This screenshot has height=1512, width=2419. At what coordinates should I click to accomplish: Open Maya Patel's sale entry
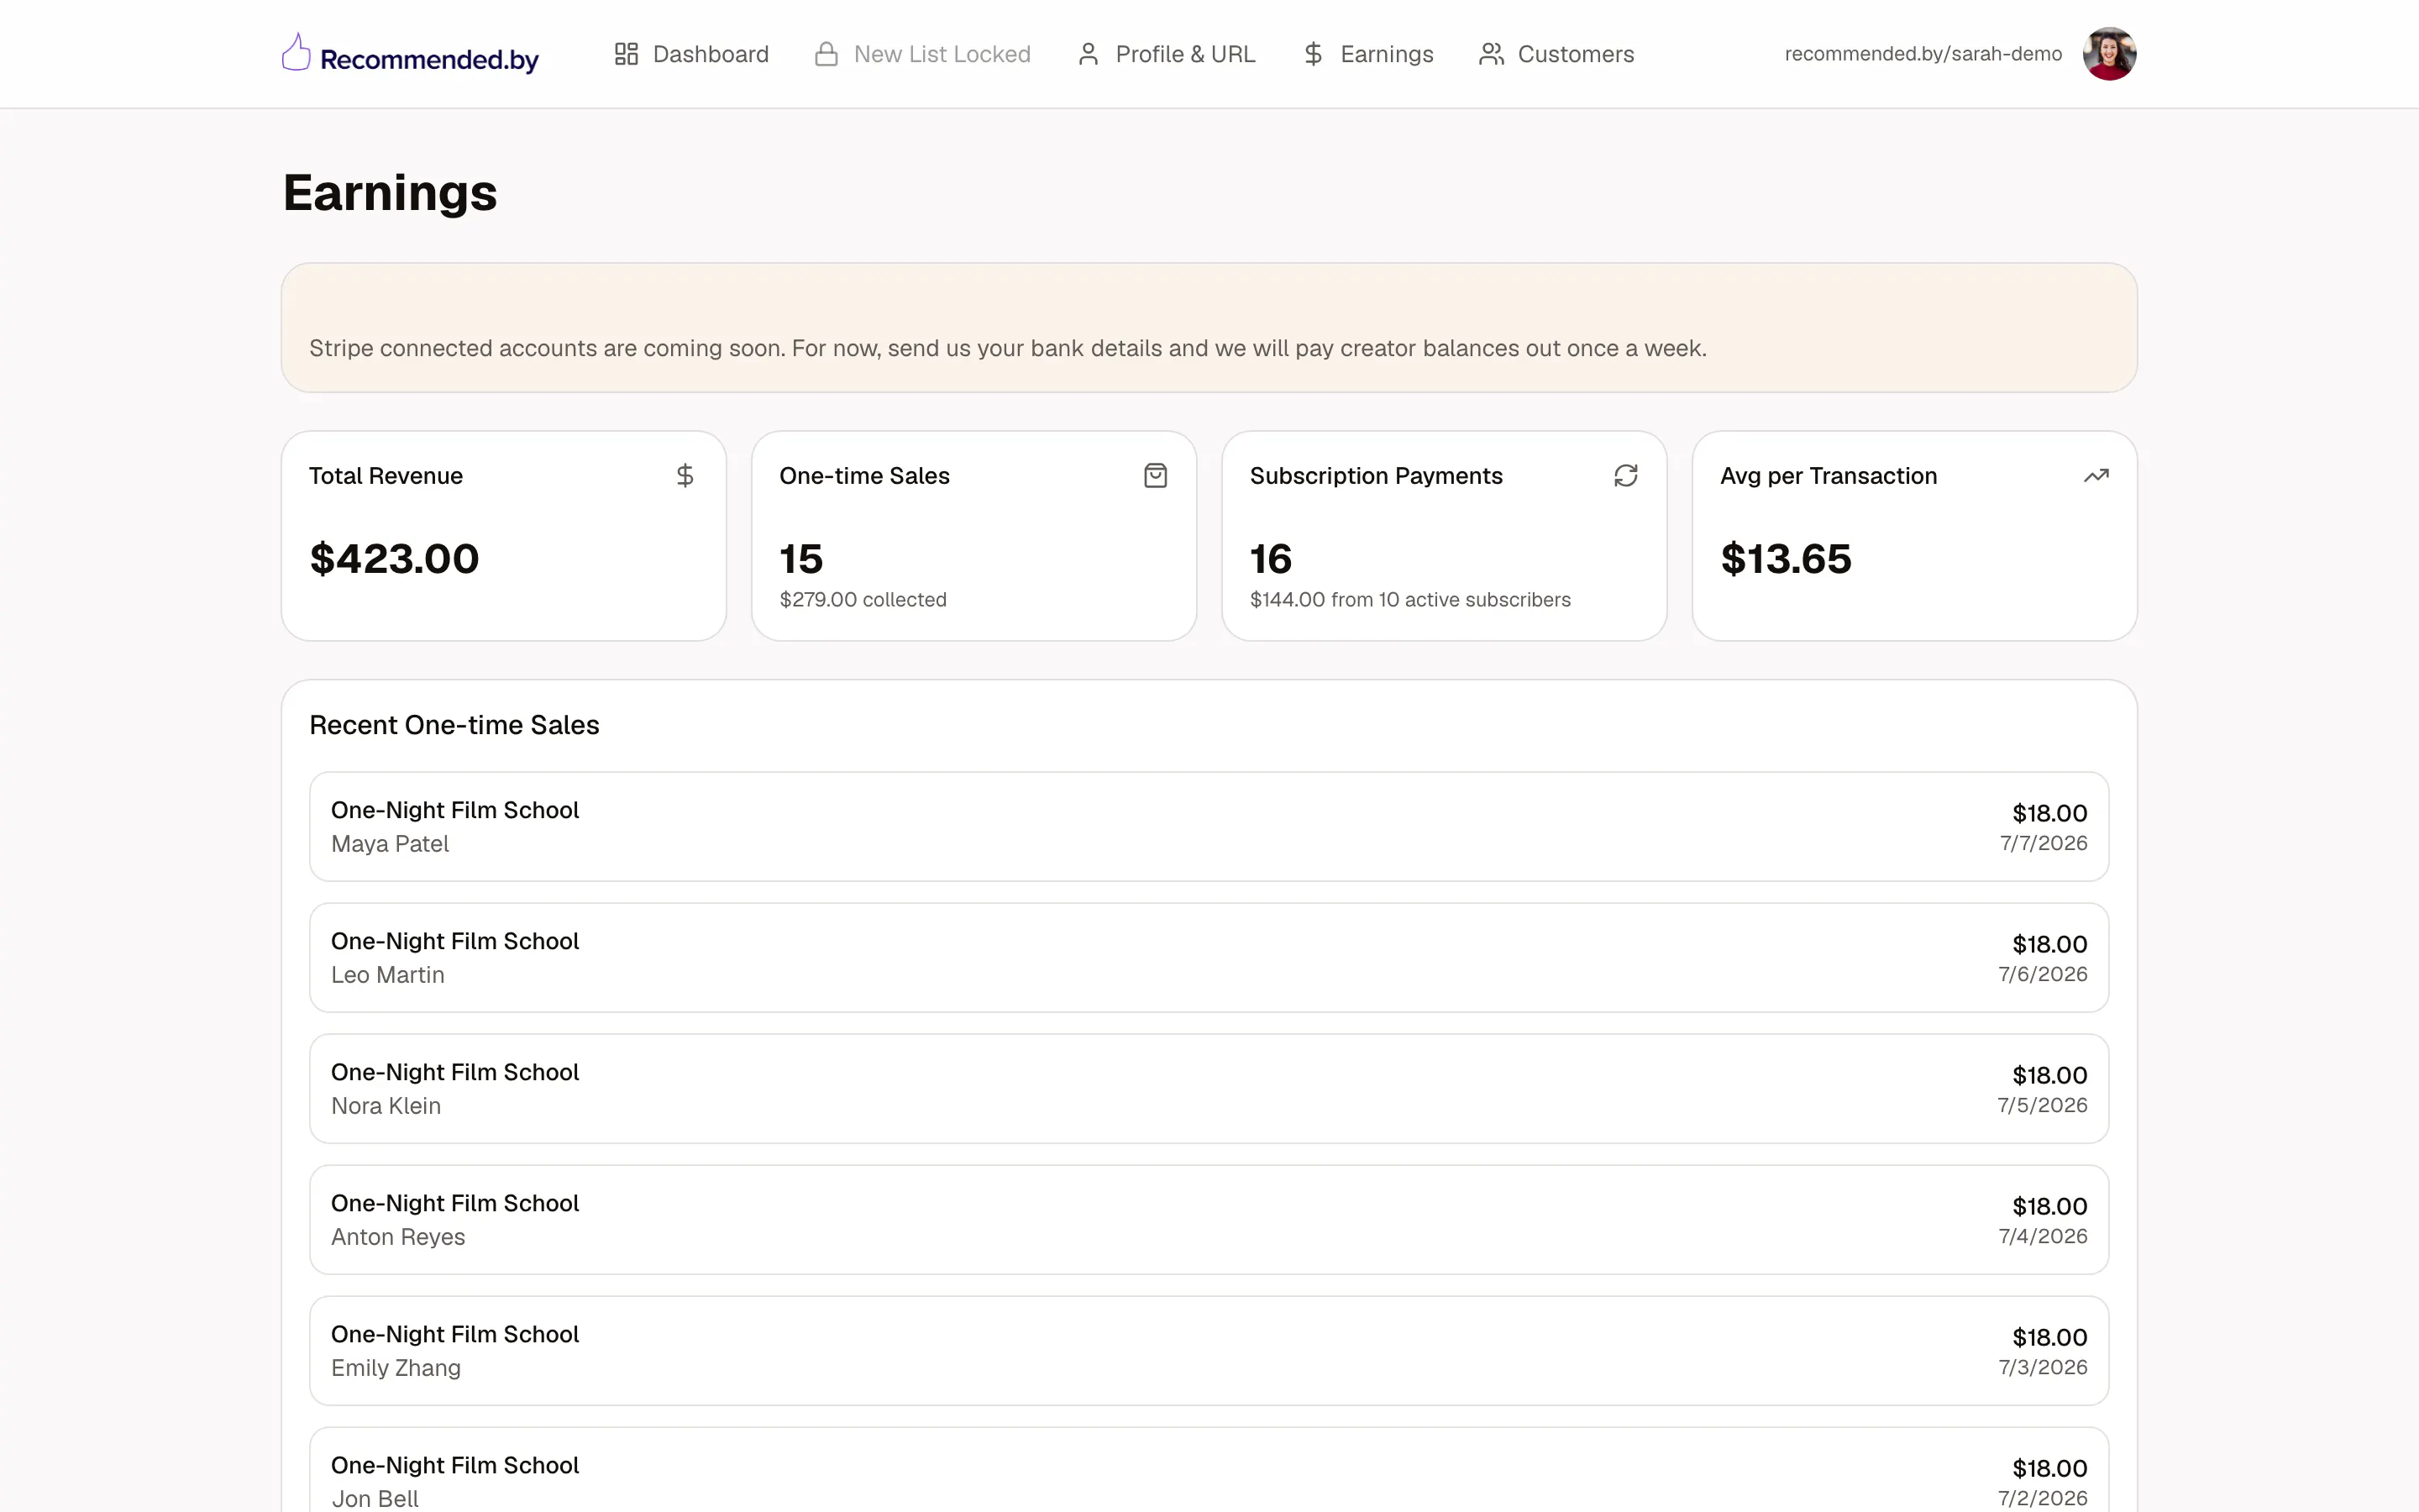(1209, 826)
